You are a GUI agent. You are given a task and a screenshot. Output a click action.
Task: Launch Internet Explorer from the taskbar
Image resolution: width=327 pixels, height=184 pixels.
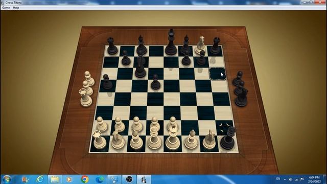pos(40,179)
